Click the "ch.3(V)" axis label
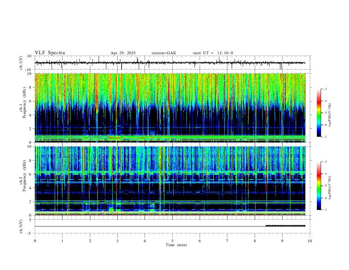 tap(21, 227)
